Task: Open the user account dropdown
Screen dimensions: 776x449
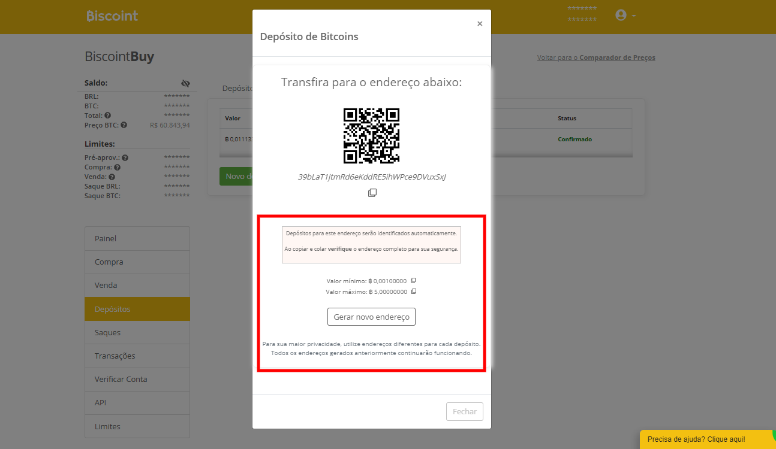Action: pyautogui.click(x=625, y=16)
